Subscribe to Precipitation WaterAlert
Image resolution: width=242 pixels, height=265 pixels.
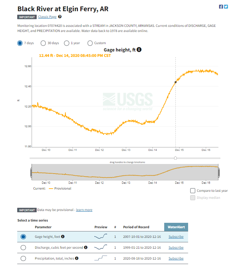tap(176, 258)
